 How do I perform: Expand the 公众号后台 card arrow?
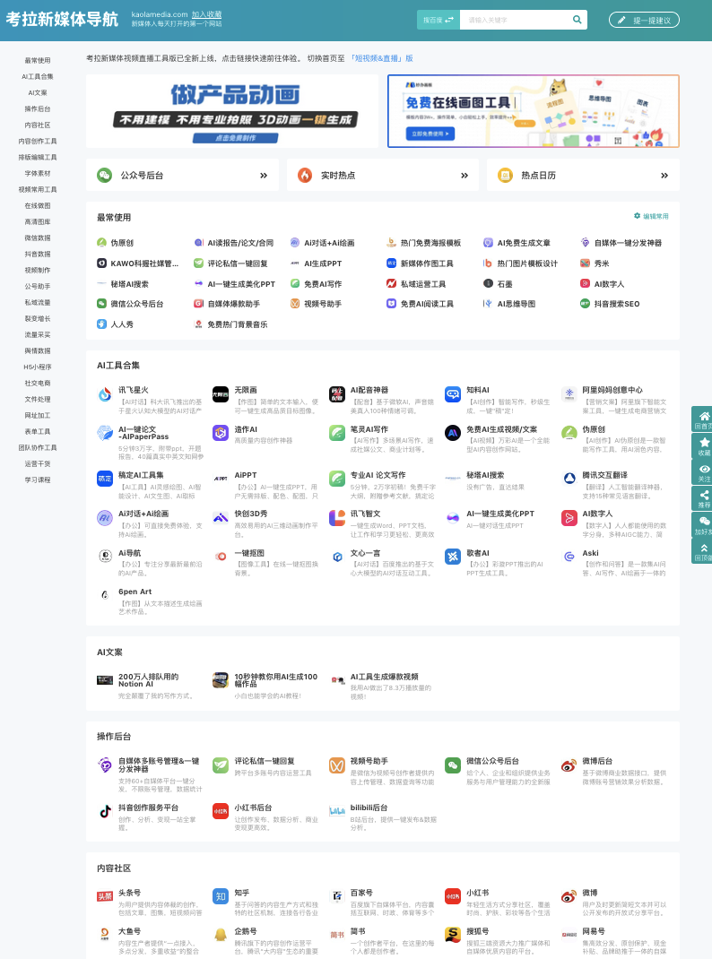264,176
